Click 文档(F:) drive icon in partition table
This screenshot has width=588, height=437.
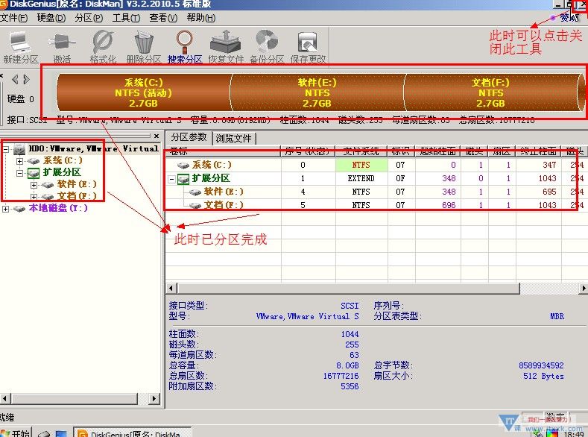(195, 205)
